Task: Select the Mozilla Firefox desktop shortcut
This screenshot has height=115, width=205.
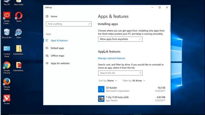Action: (x=7, y=84)
